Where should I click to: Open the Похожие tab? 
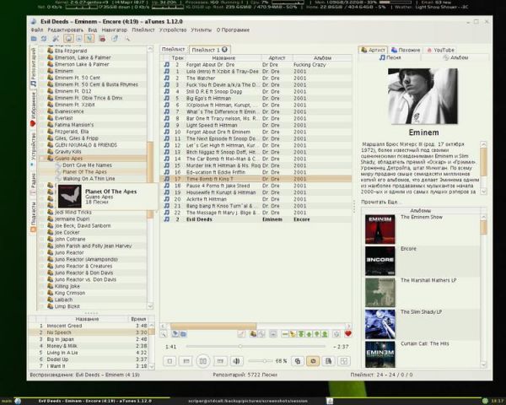click(406, 50)
